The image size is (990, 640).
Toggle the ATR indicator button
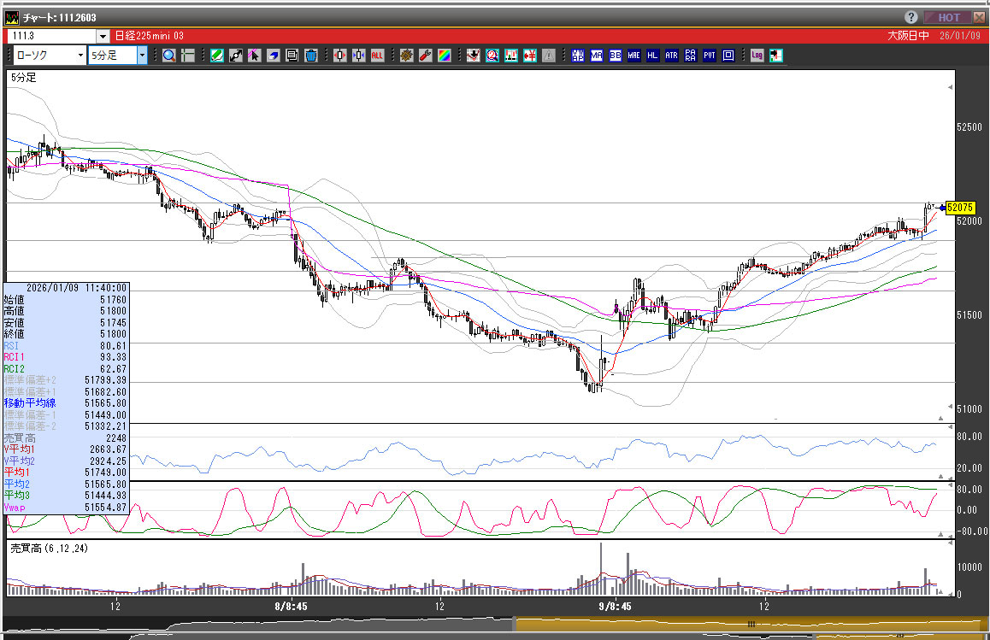[x=671, y=56]
